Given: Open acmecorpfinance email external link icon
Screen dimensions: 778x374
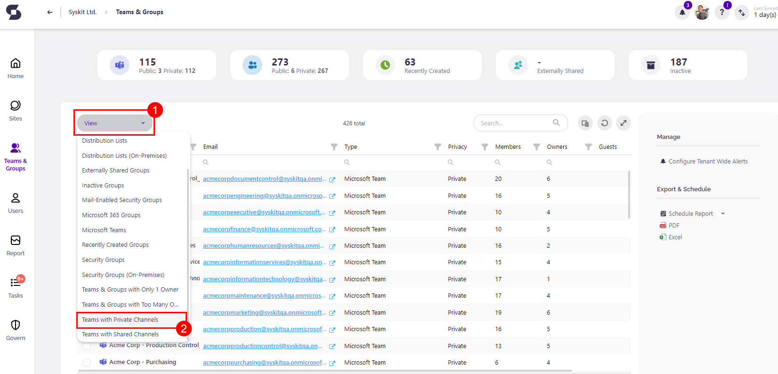Looking at the screenshot, I should [x=332, y=230].
